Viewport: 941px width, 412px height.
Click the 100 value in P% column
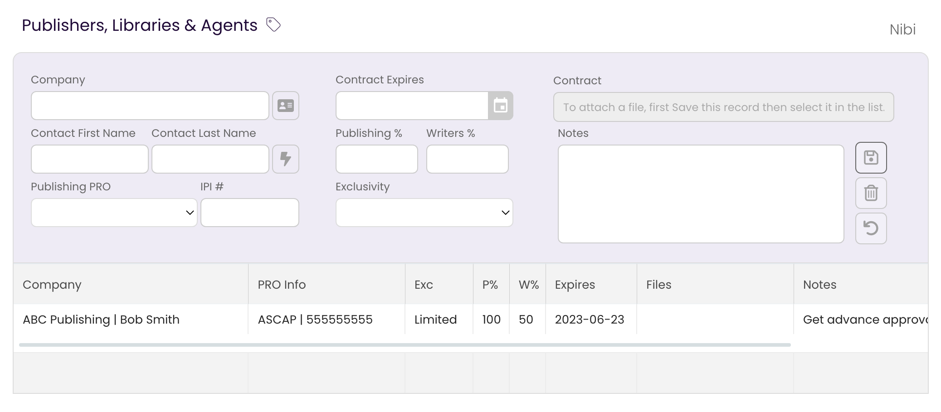tap(491, 320)
